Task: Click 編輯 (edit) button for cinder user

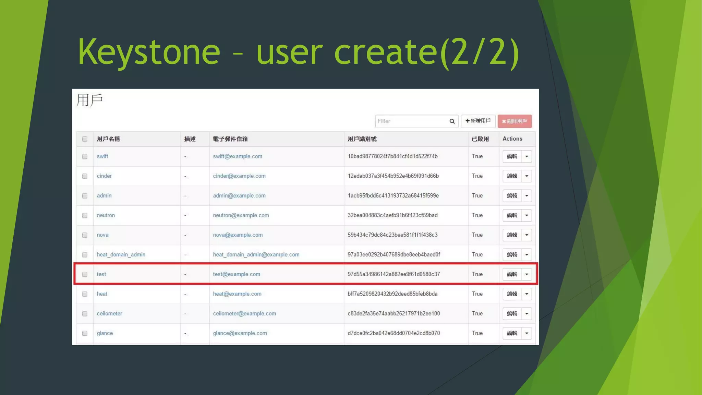Action: pyautogui.click(x=512, y=176)
